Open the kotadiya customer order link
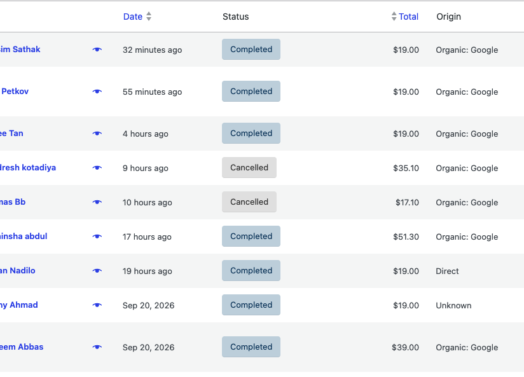 coord(28,168)
